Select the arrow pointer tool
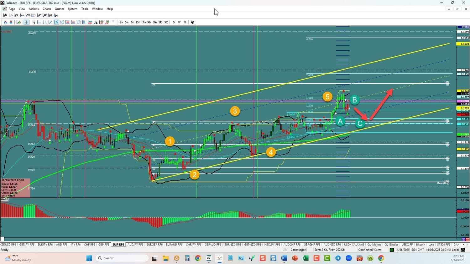This screenshot has width=470, height=264. click(x=34, y=22)
